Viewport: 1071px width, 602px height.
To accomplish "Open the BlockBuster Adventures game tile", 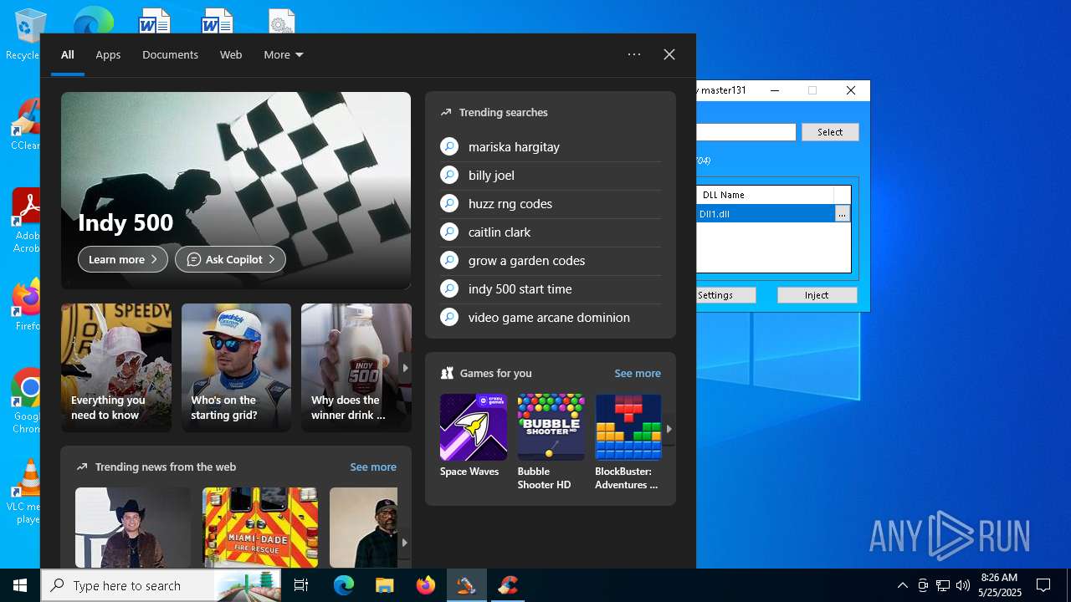I will point(628,442).
